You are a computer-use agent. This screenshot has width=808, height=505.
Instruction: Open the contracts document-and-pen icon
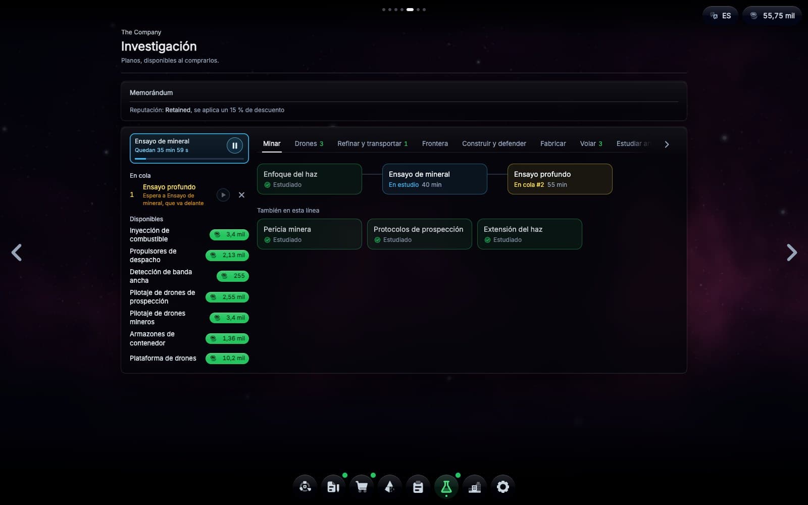[x=333, y=487]
